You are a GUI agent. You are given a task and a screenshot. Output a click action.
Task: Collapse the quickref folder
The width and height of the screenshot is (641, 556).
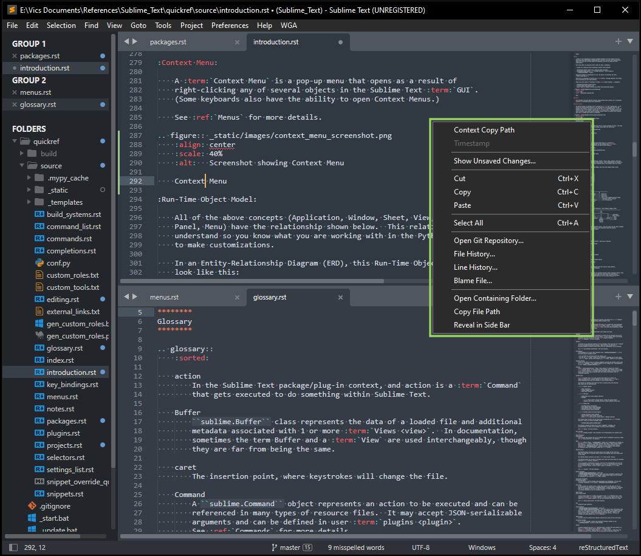coord(15,142)
